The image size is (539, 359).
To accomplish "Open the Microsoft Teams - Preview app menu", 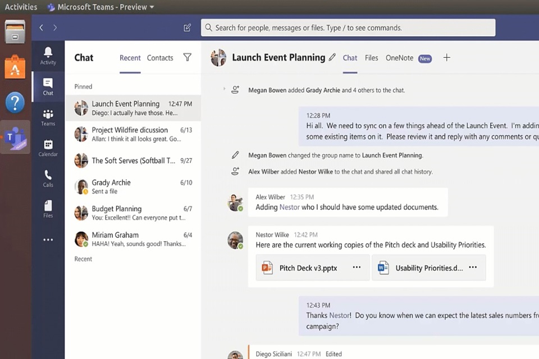I will click(x=101, y=7).
